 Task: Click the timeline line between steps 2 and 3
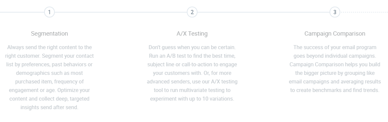click(x=264, y=12)
